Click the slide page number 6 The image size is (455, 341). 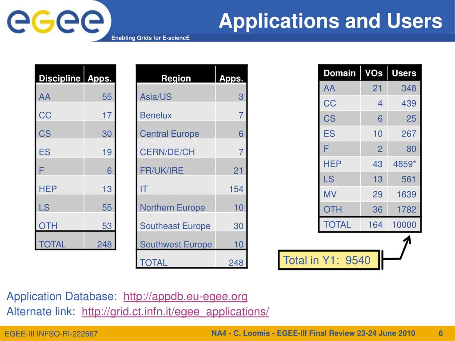pyautogui.click(x=440, y=333)
